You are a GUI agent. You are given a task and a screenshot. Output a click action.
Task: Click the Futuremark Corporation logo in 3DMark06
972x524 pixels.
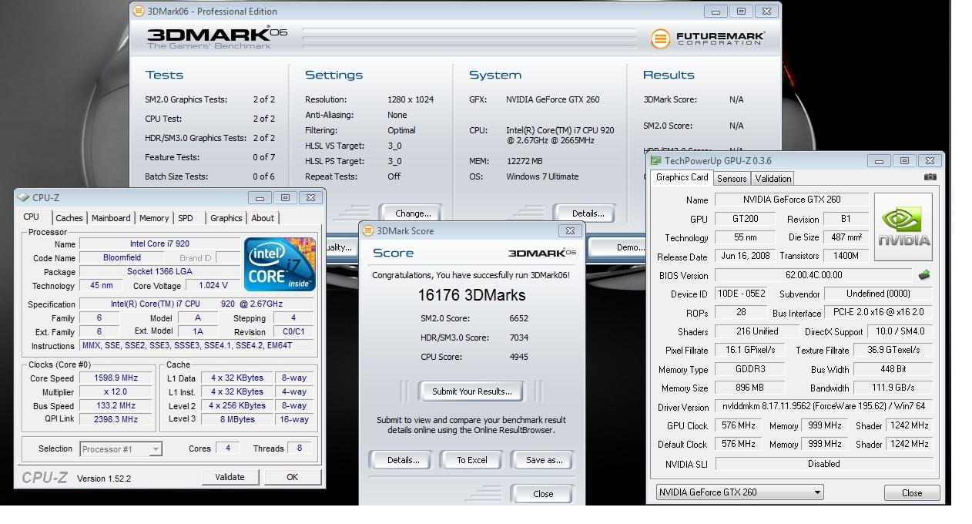pos(708,39)
